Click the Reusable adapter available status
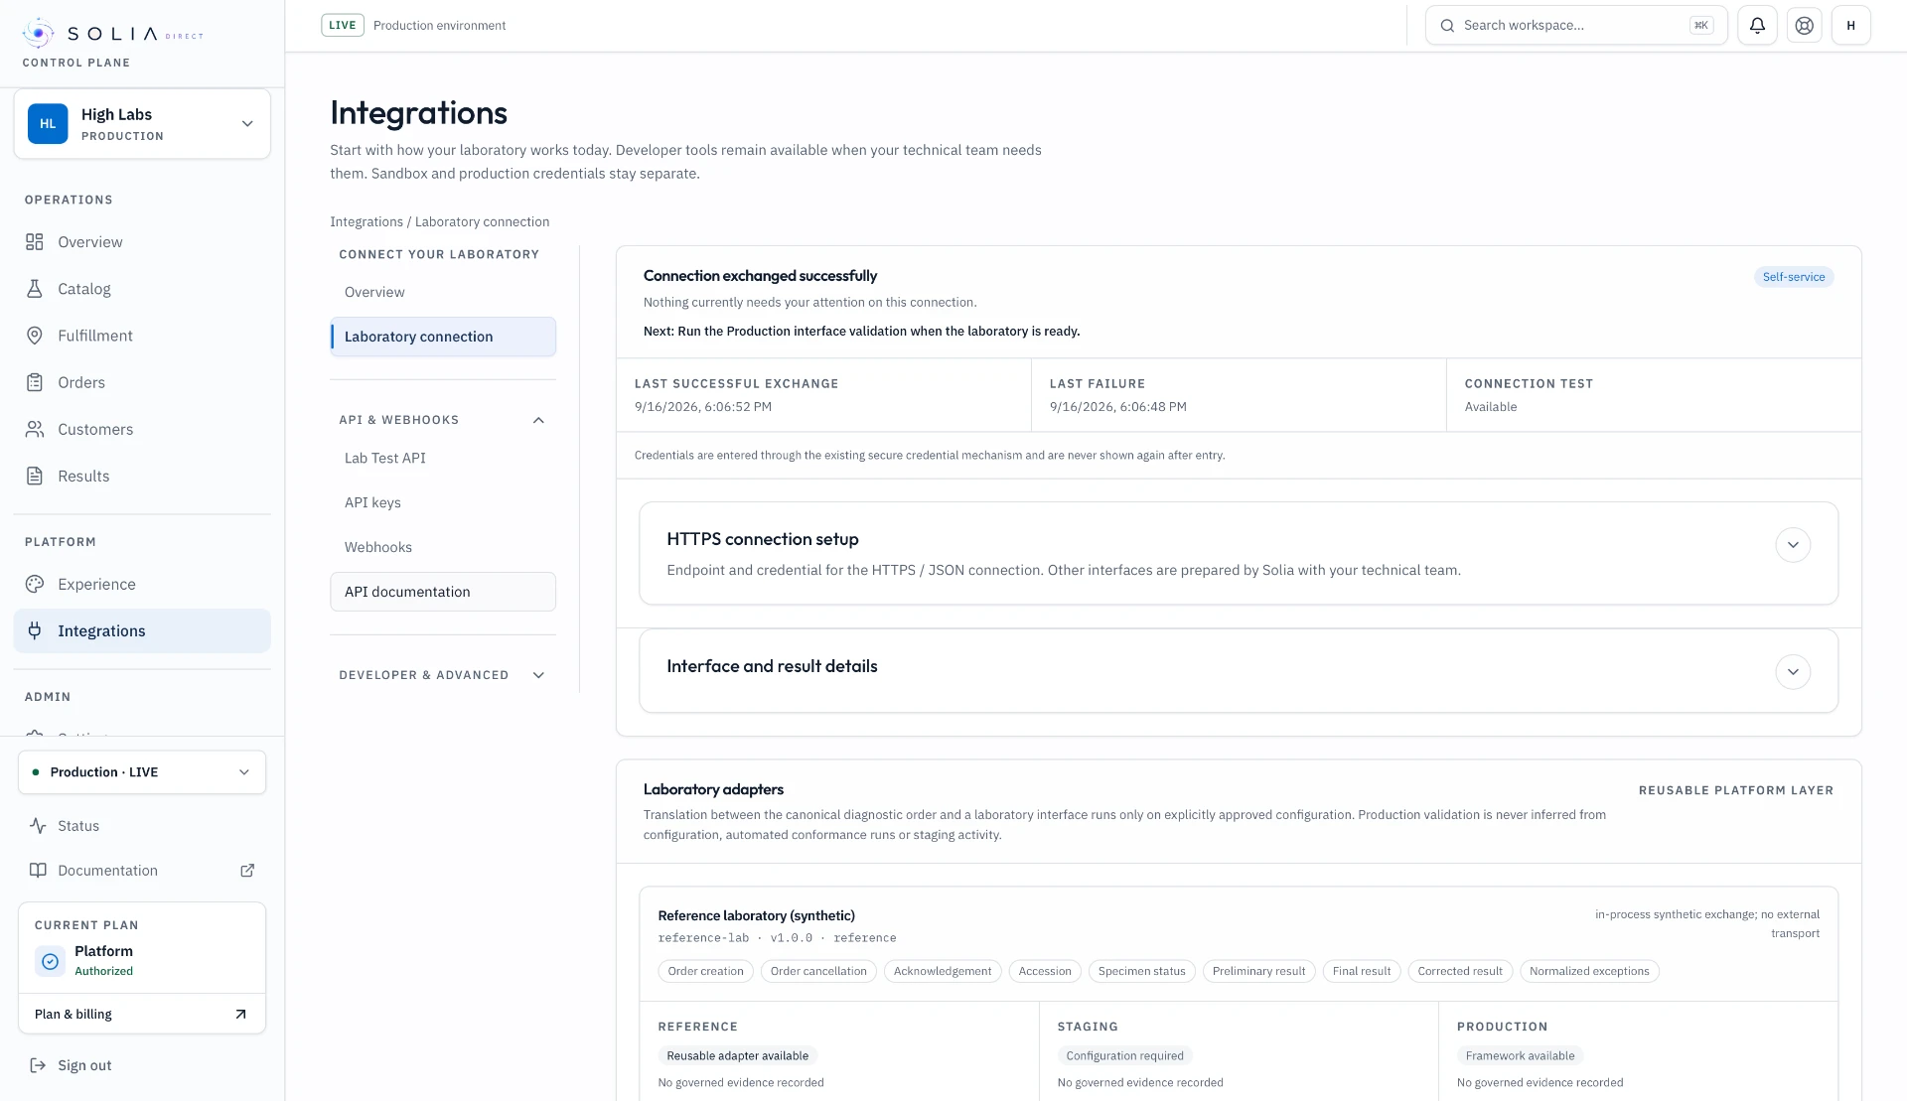Image resolution: width=1907 pixels, height=1101 pixels. click(x=738, y=1056)
